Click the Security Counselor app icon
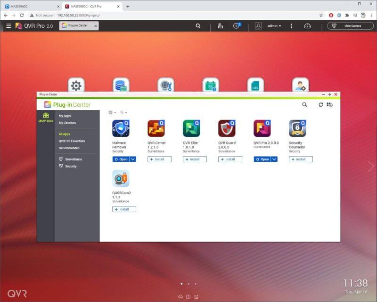Screen dimensions: 377x302 tap(298, 128)
